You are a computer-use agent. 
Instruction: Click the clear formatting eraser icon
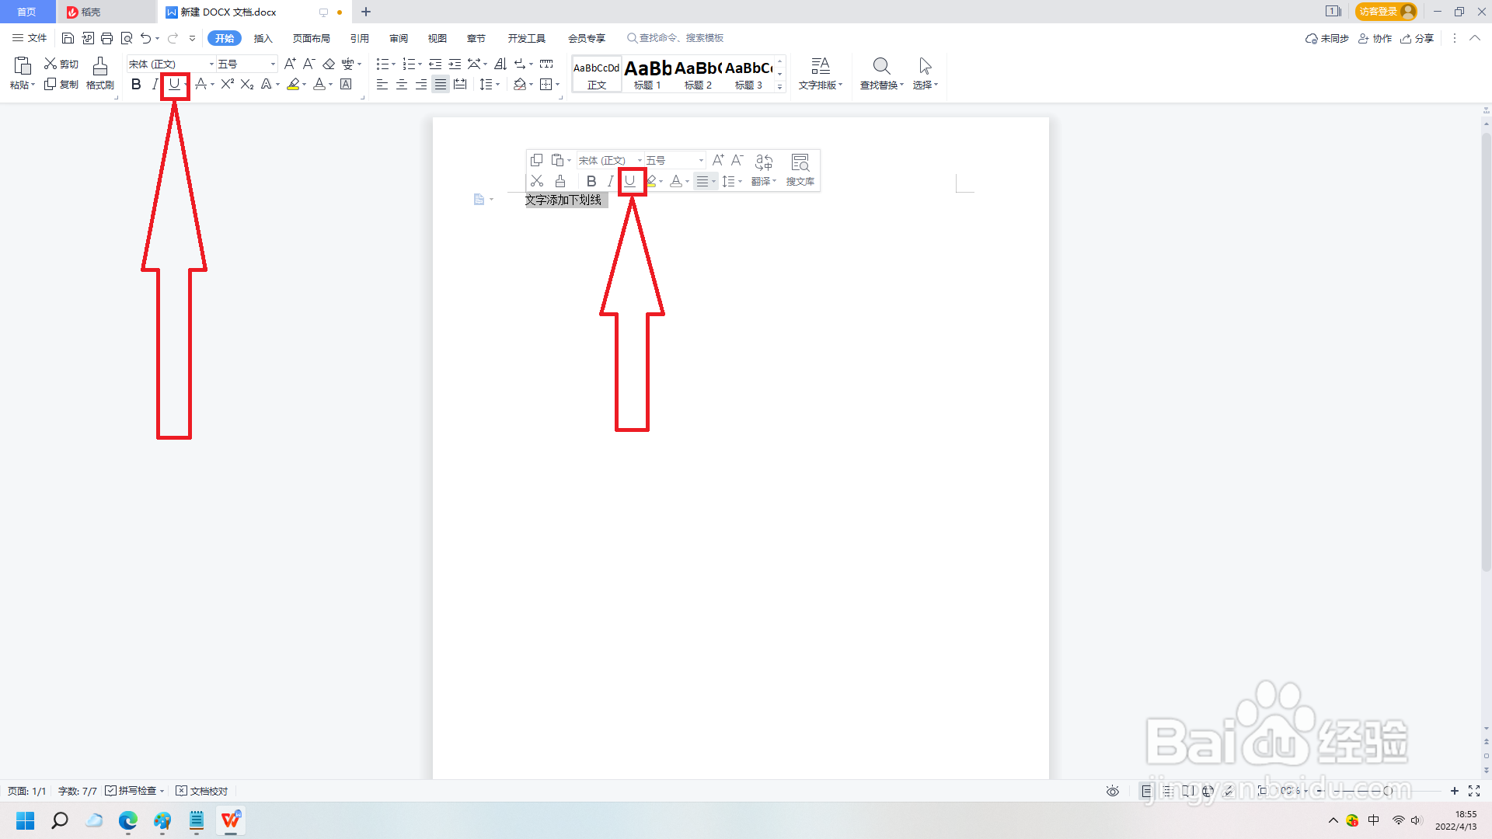click(329, 64)
